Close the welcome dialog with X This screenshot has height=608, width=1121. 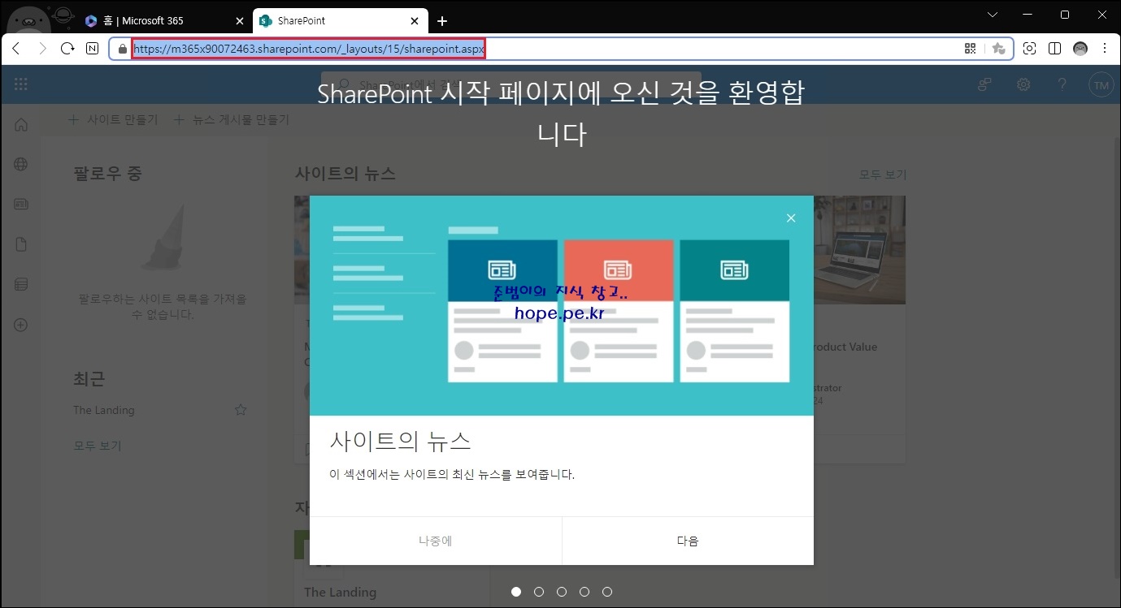(791, 218)
